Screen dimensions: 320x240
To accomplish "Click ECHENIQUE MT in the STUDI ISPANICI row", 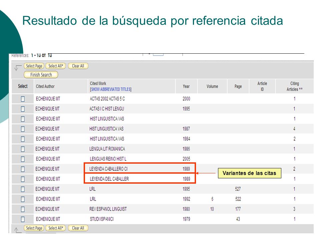I will [48, 219].
